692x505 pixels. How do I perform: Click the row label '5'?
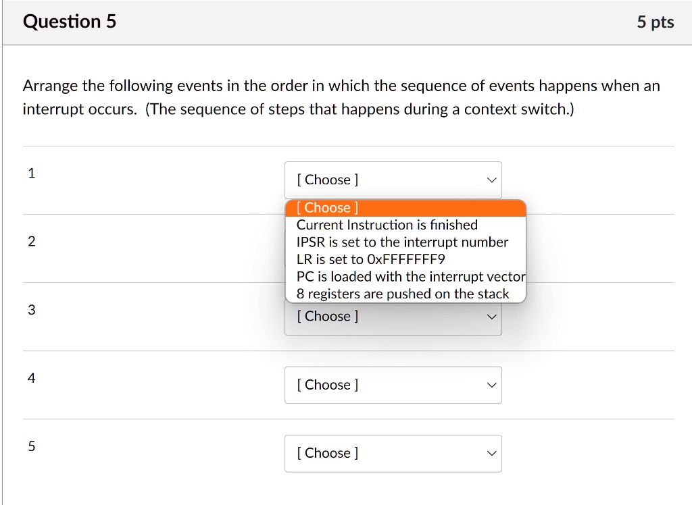coord(31,446)
